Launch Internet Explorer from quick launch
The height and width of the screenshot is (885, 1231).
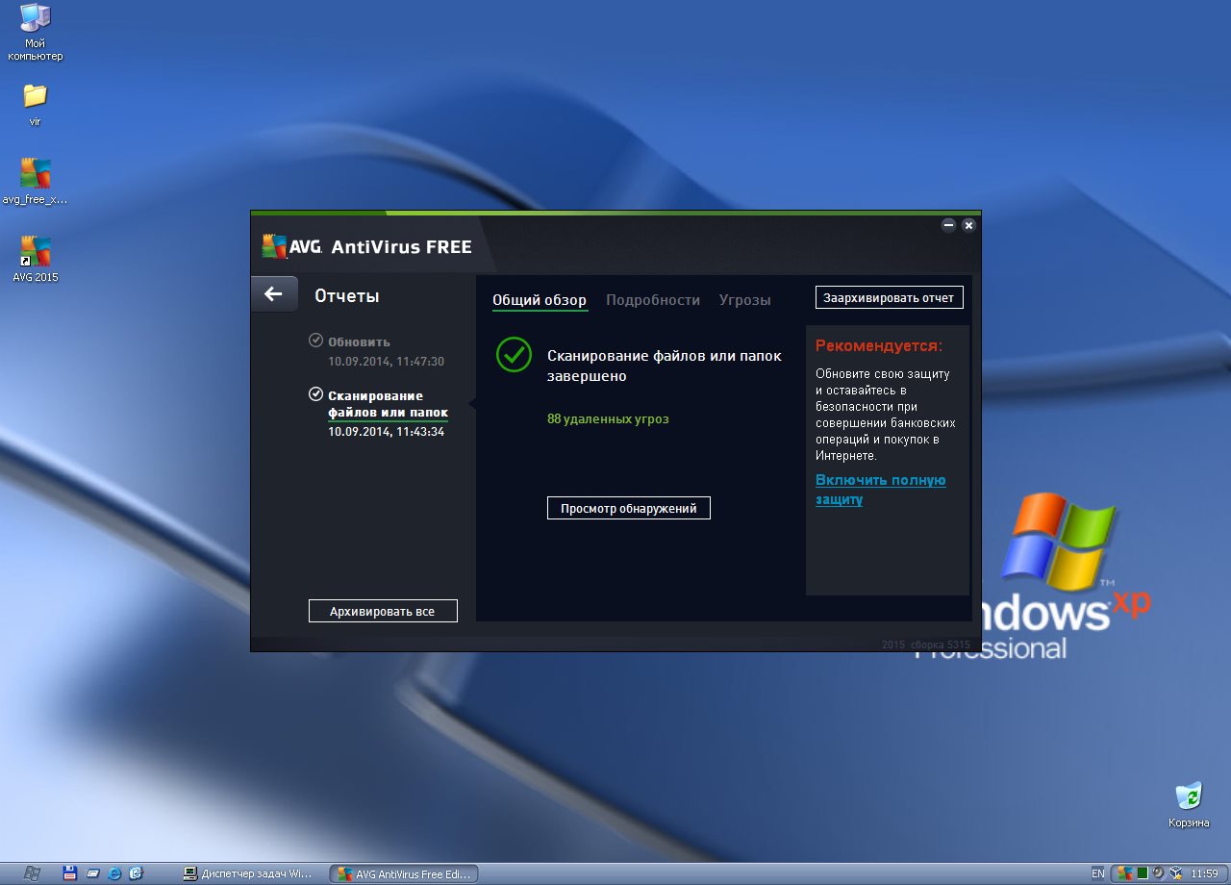[114, 873]
